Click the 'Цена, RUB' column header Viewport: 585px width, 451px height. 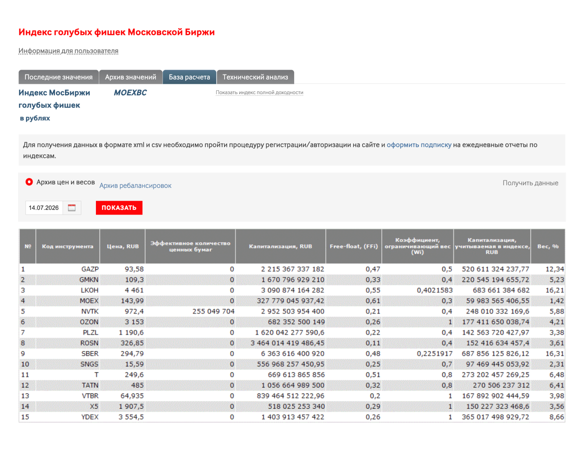pyautogui.click(x=123, y=246)
